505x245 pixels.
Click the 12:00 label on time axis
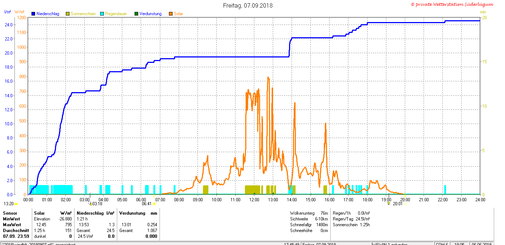coord(254,199)
